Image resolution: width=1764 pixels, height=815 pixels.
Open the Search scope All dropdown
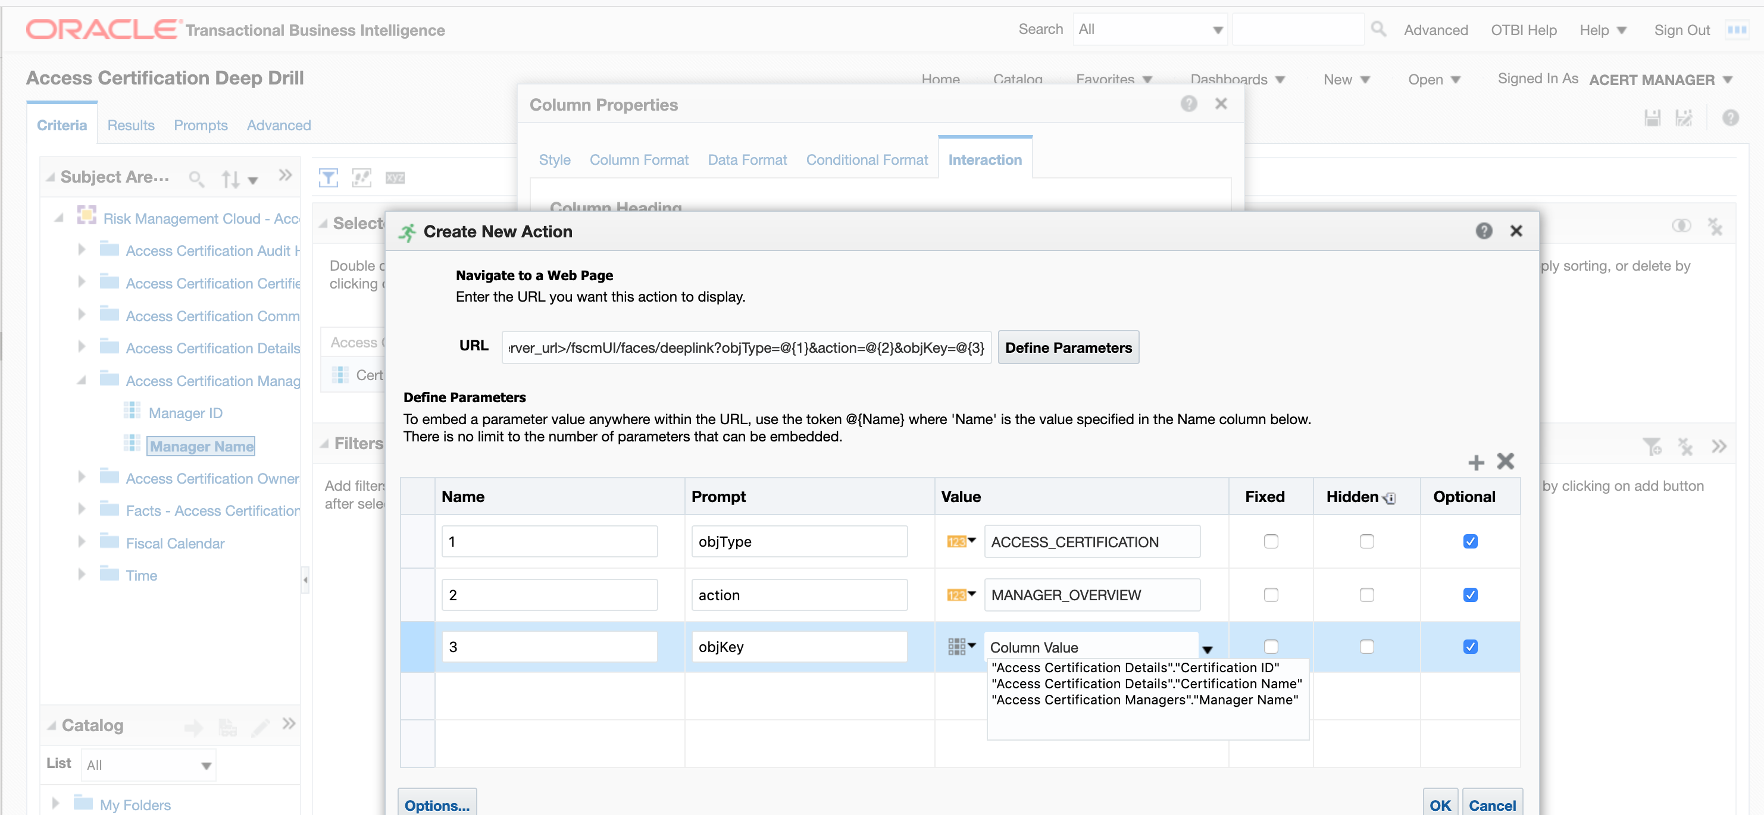[x=1150, y=29]
